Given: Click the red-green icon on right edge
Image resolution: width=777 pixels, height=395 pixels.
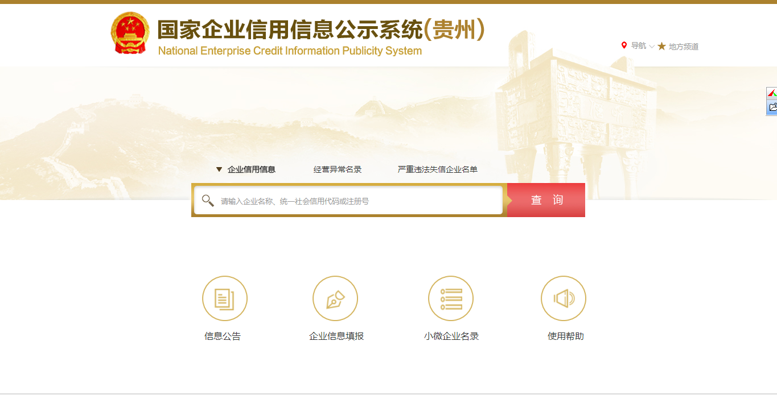Looking at the screenshot, I should click(x=772, y=93).
